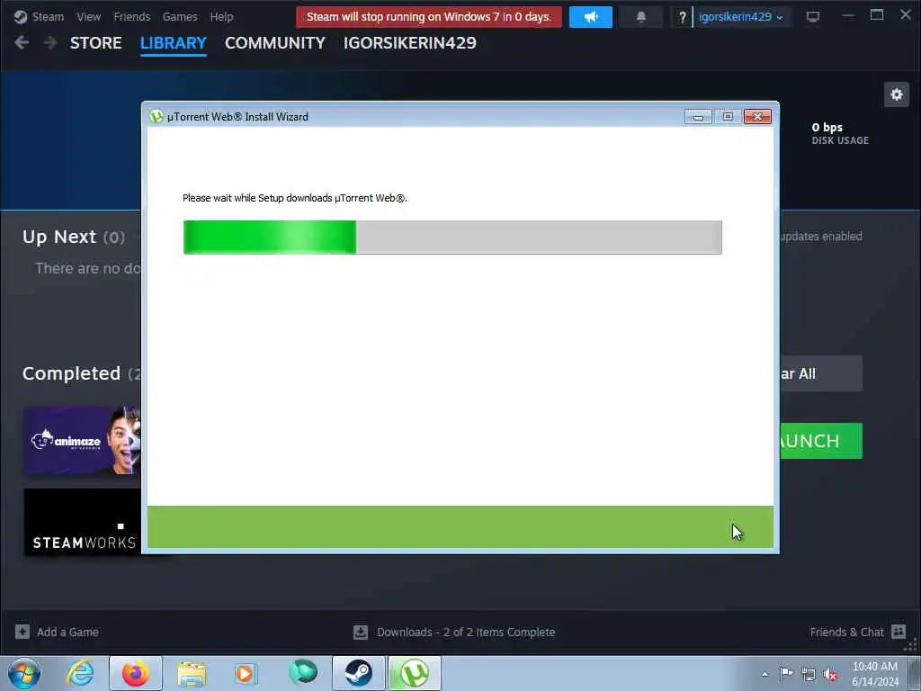Viewport: 921px width, 691px height.
Task: Click the network tray icon
Action: point(809,674)
